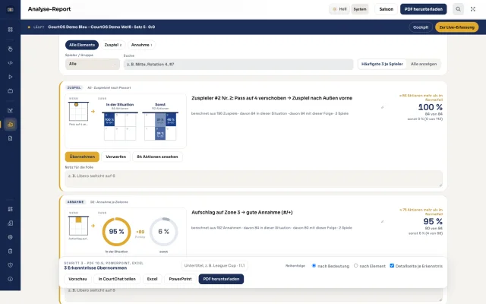Click the 100 % zone cell in the grid

109,120
